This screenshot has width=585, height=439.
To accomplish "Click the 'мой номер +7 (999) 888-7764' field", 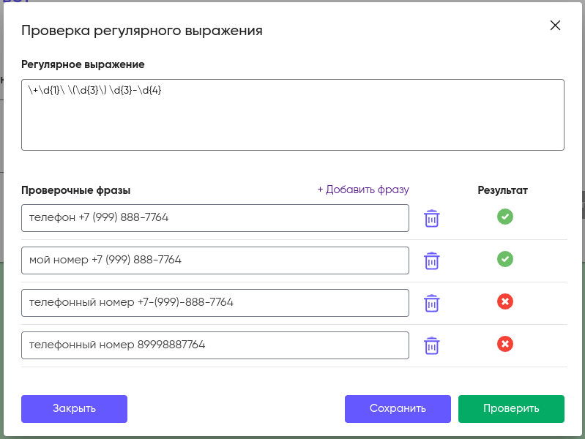I will (x=215, y=260).
